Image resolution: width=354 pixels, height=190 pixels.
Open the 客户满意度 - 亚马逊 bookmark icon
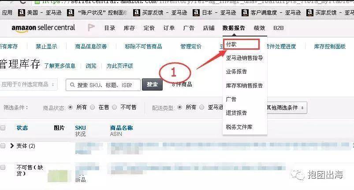coord(245,13)
